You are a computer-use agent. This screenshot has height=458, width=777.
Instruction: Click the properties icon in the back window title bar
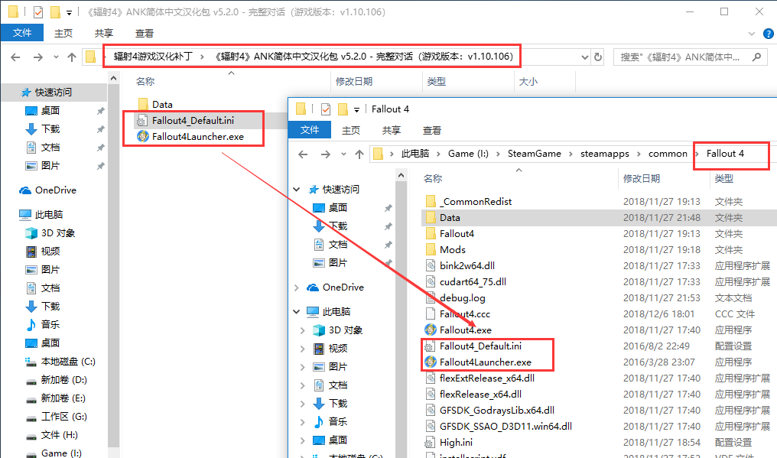click(38, 11)
